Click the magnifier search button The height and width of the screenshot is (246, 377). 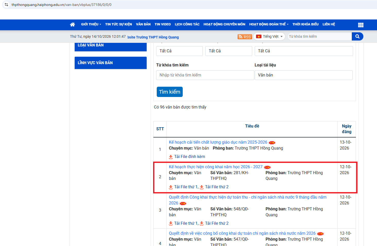tap(357, 36)
